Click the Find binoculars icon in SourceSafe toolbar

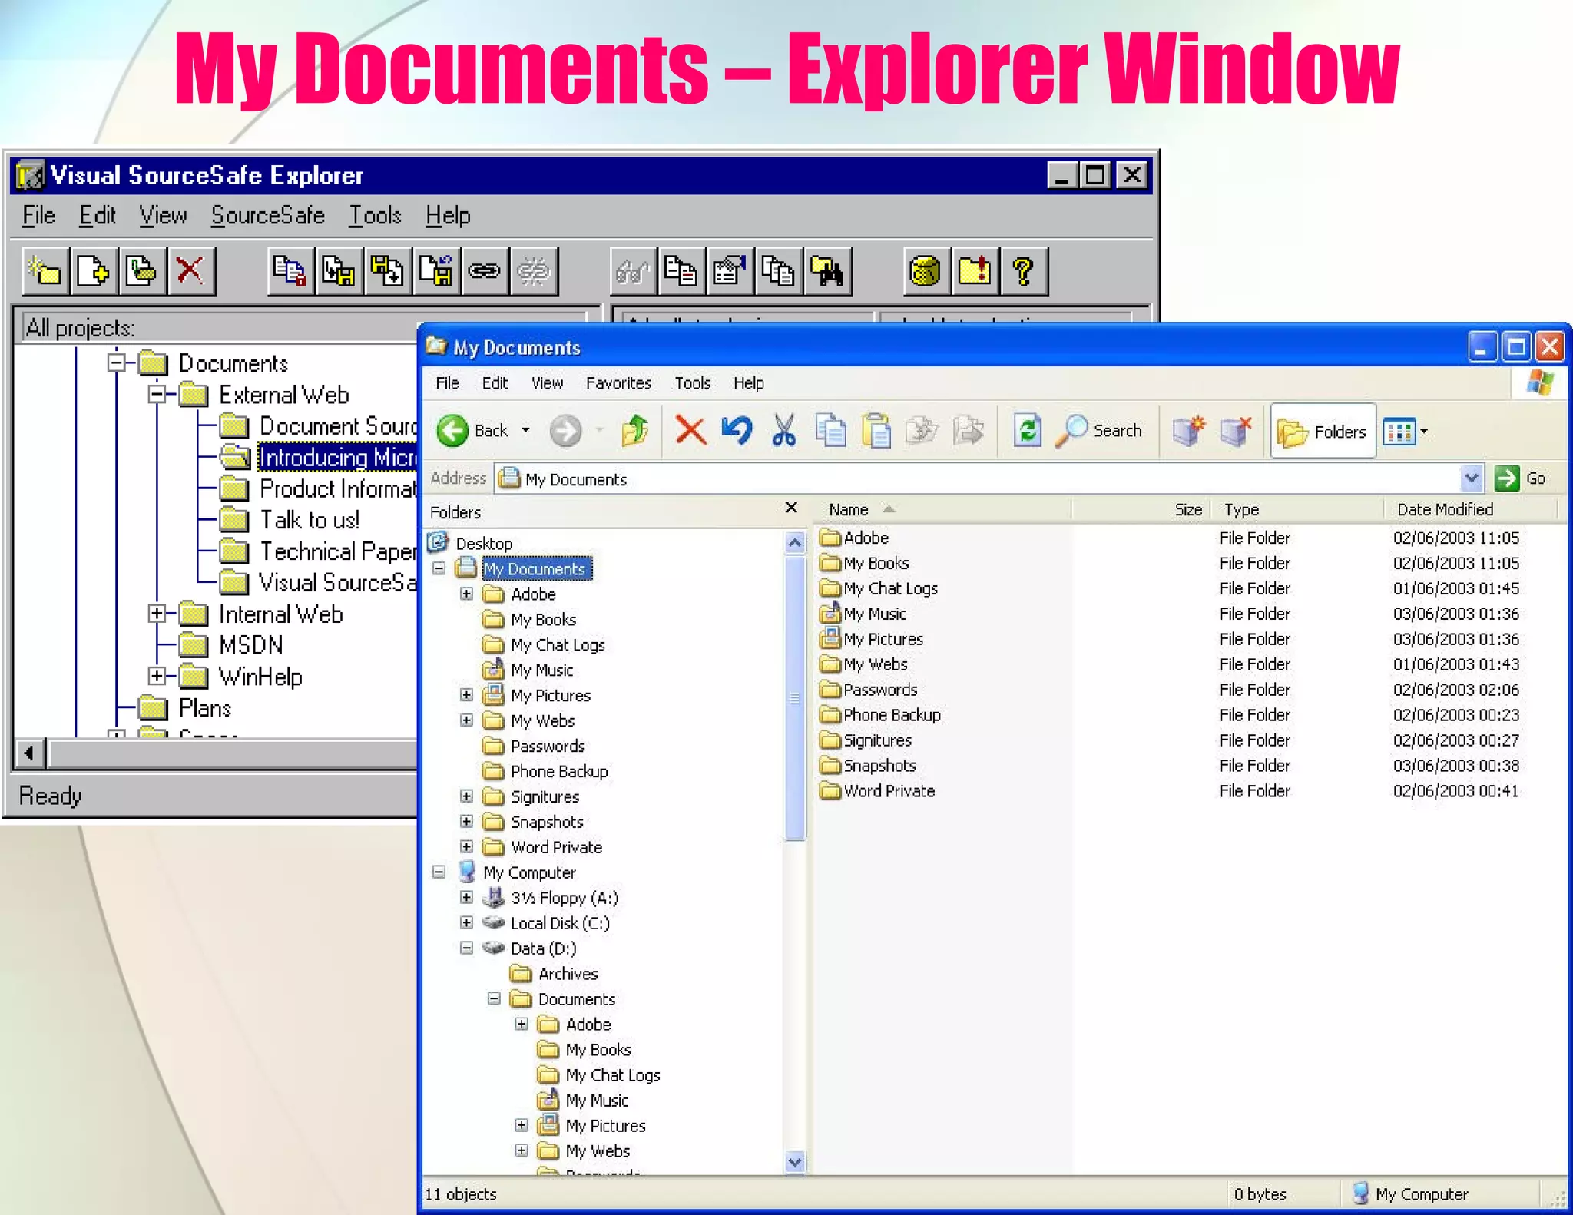[827, 271]
